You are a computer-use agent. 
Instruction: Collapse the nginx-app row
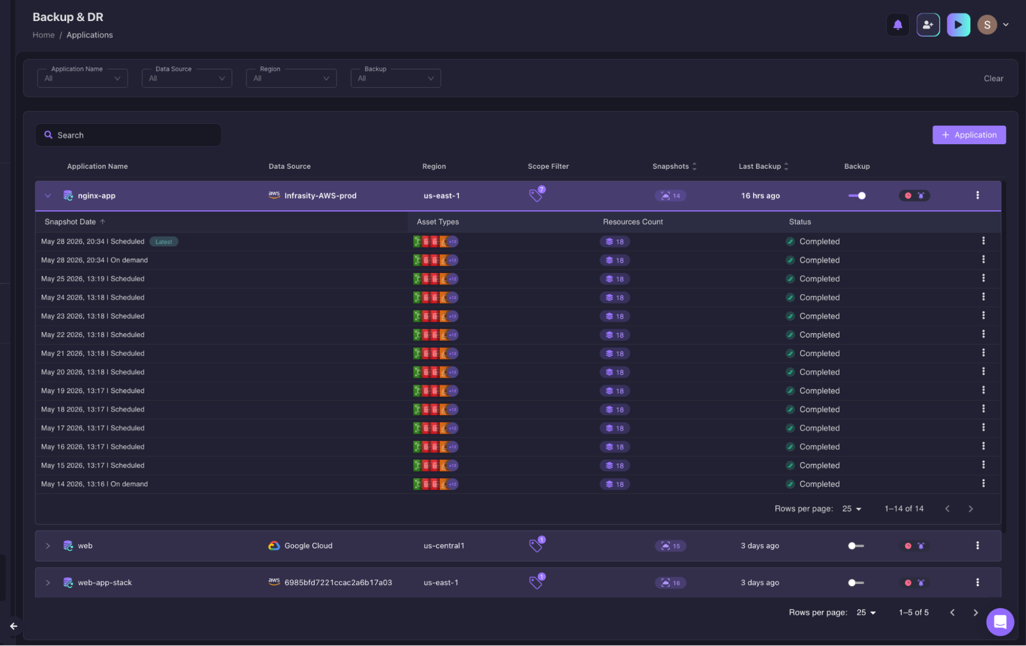pyautogui.click(x=48, y=195)
